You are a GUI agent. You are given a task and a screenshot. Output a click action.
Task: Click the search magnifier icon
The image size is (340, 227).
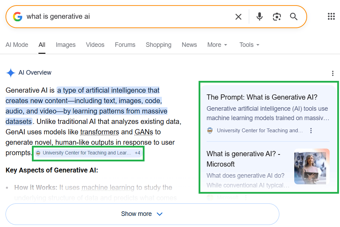293,16
